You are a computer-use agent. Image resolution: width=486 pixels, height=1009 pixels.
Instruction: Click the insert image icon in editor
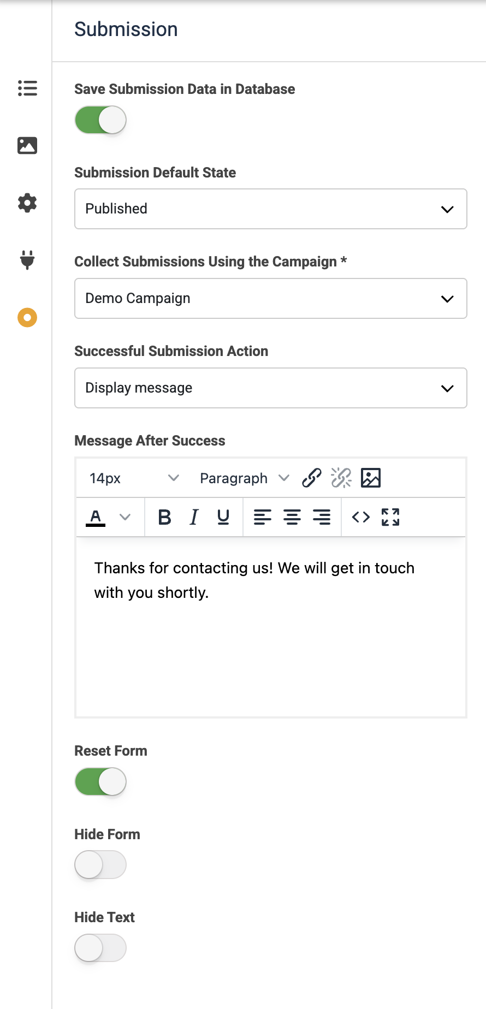point(371,478)
